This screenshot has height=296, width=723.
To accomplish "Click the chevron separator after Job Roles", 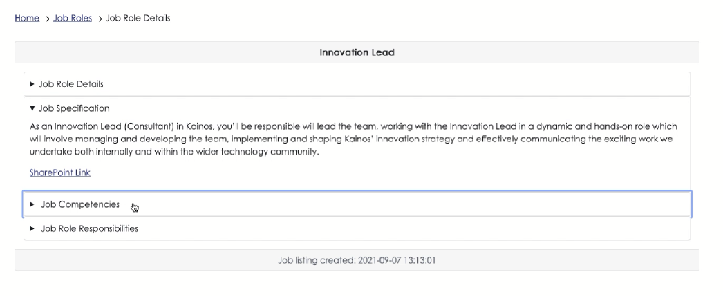I will (100, 19).
